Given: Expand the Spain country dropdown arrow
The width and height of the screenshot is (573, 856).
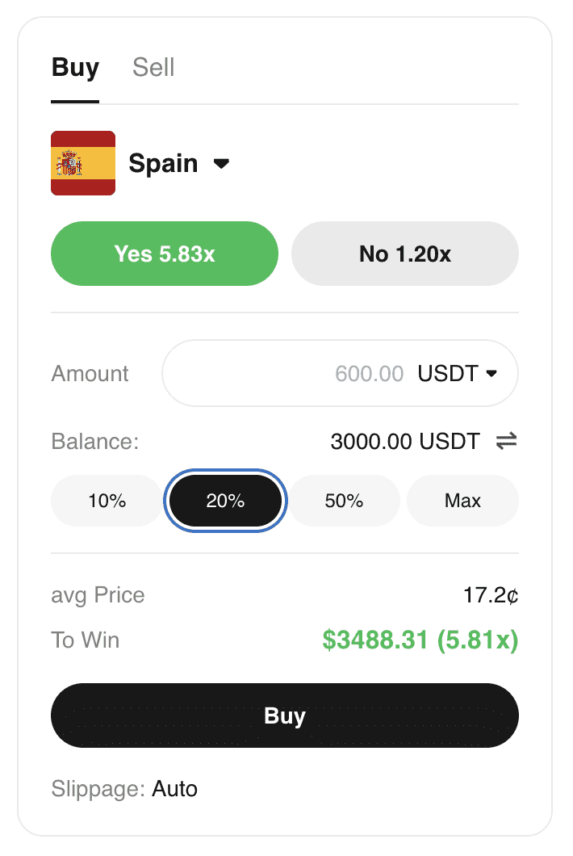Looking at the screenshot, I should click(x=221, y=164).
